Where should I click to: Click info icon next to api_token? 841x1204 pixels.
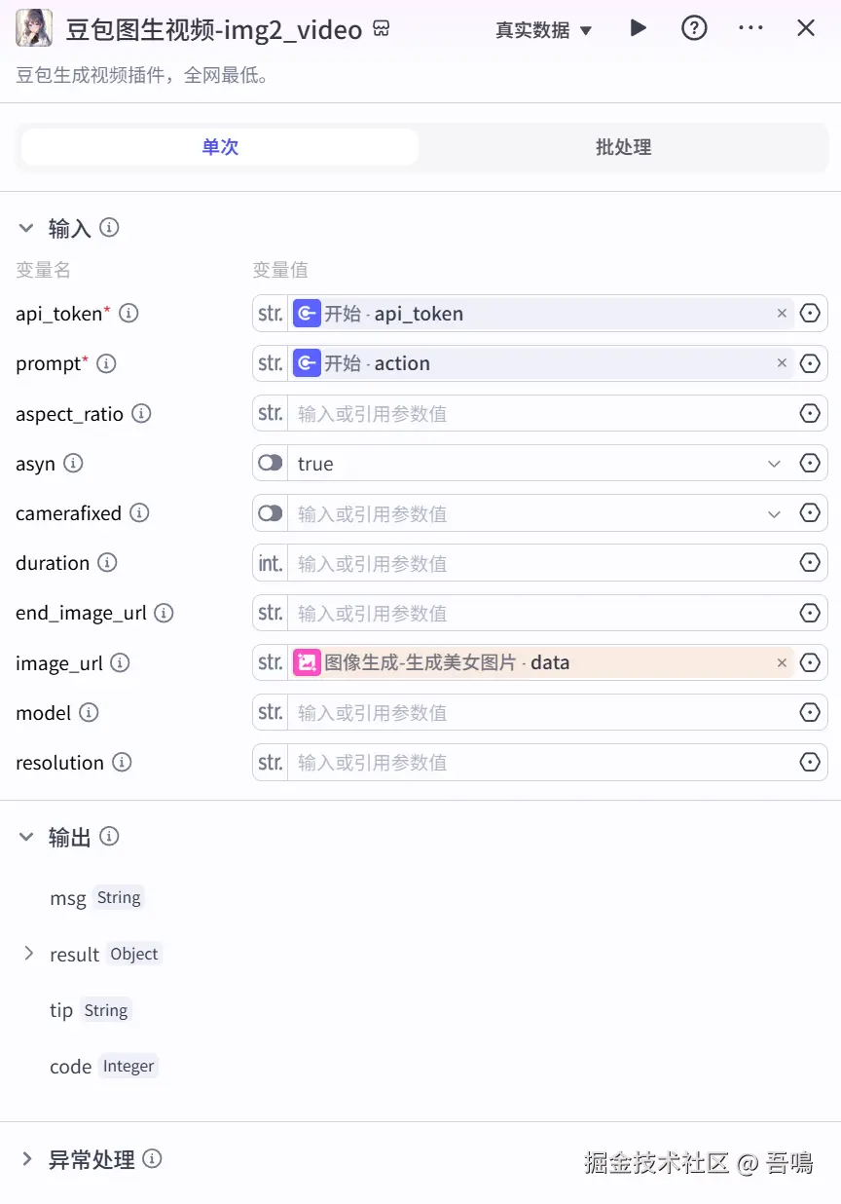tap(128, 314)
